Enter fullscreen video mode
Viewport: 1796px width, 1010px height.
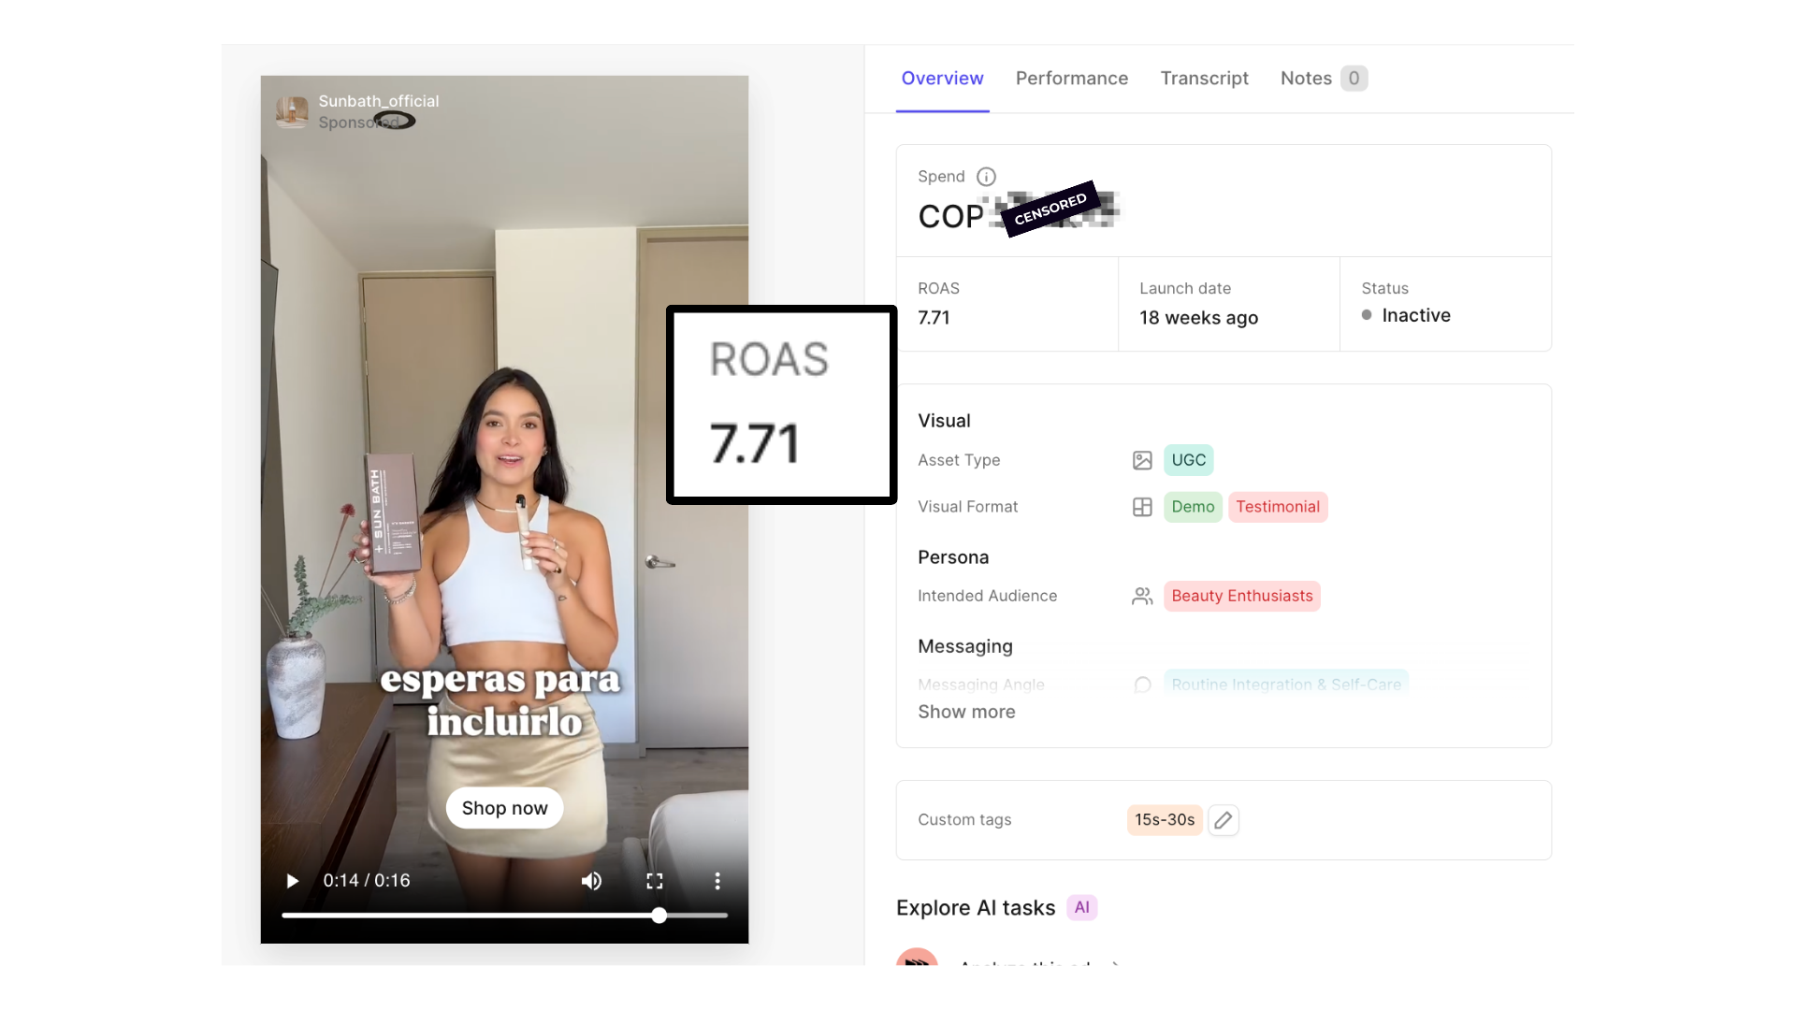(655, 881)
